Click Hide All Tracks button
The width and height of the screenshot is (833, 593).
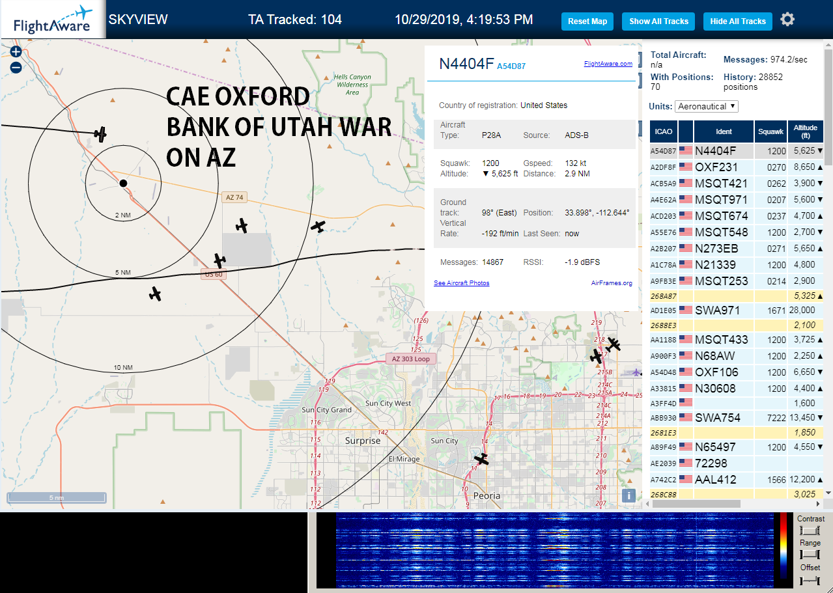[737, 21]
